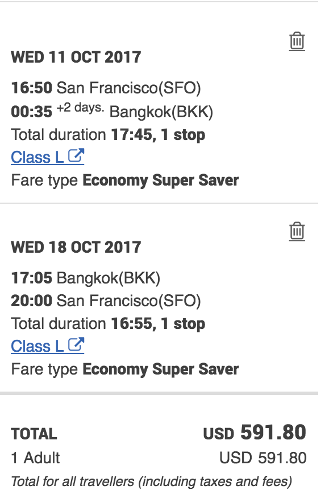Open Class L details for 18 Oct flight
Viewport: 325px width, 502px height.
coord(47,346)
